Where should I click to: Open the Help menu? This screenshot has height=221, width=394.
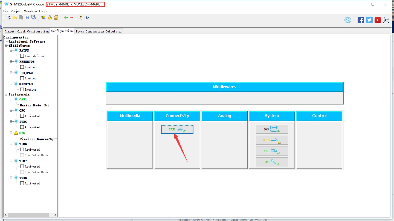[x=43, y=11]
